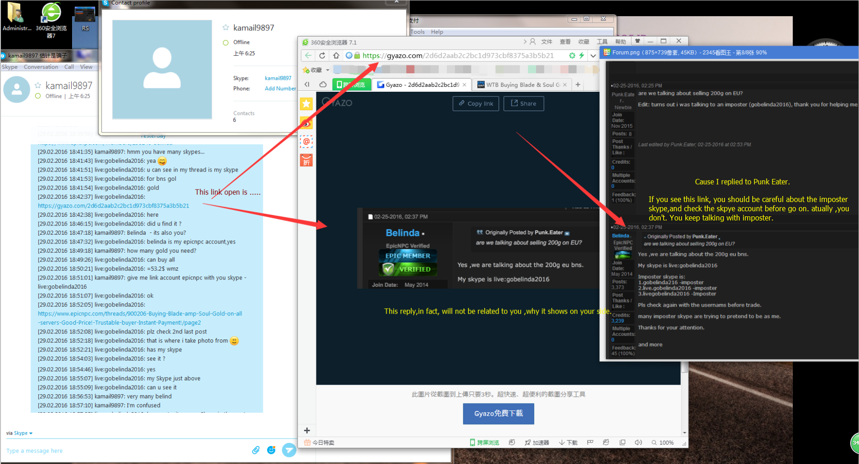859x464 pixels.
Task: Switch to the WTB Buying Blade & Soul tab
Action: pyautogui.click(x=522, y=84)
